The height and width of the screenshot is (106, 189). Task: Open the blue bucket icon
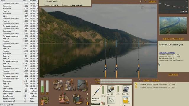(78, 99)
